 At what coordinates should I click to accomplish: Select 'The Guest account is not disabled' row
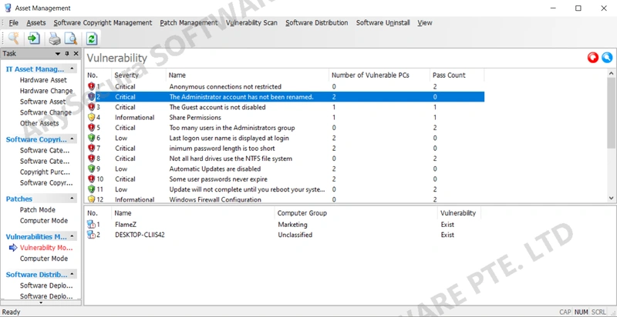(285, 107)
